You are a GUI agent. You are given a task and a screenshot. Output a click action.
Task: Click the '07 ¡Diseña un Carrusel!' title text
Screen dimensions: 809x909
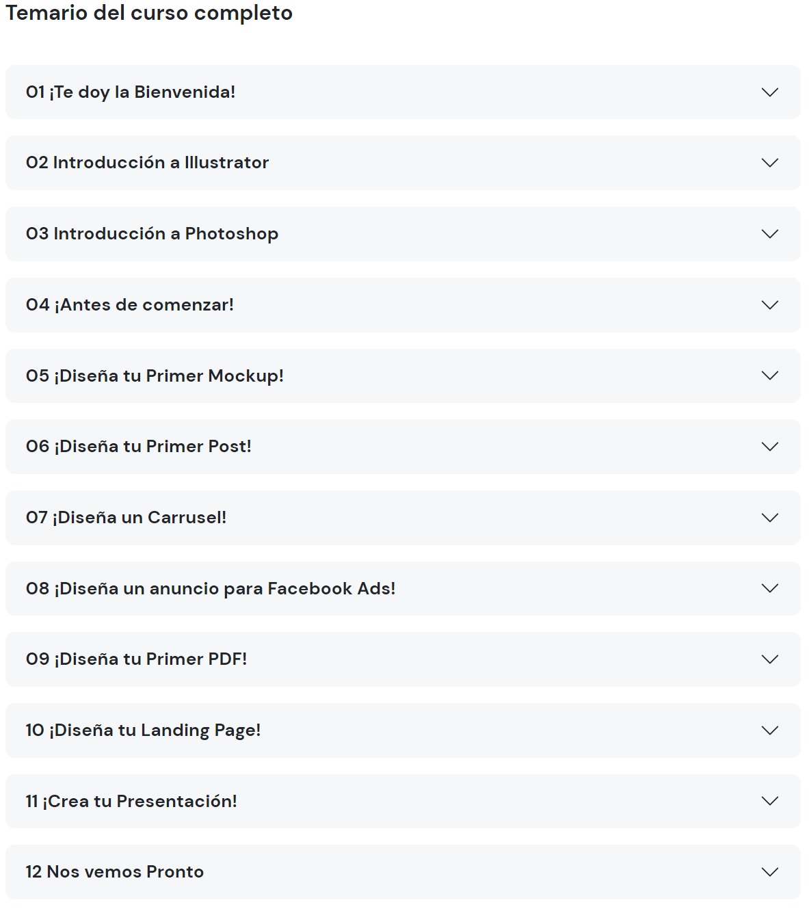(126, 518)
